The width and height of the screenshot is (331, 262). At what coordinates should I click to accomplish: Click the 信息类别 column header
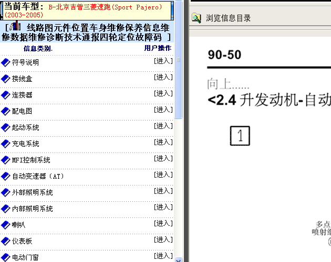pyautogui.click(x=38, y=49)
